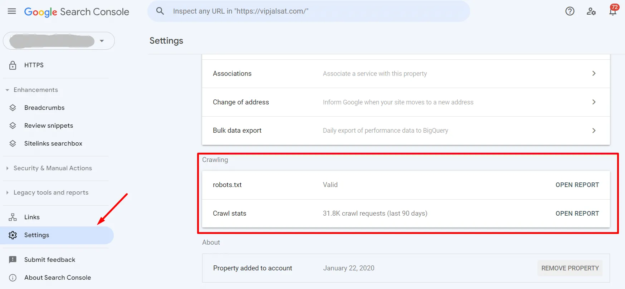625x289 pixels.
Task: Click the Settings gear icon in sidebar
Action: tap(13, 235)
